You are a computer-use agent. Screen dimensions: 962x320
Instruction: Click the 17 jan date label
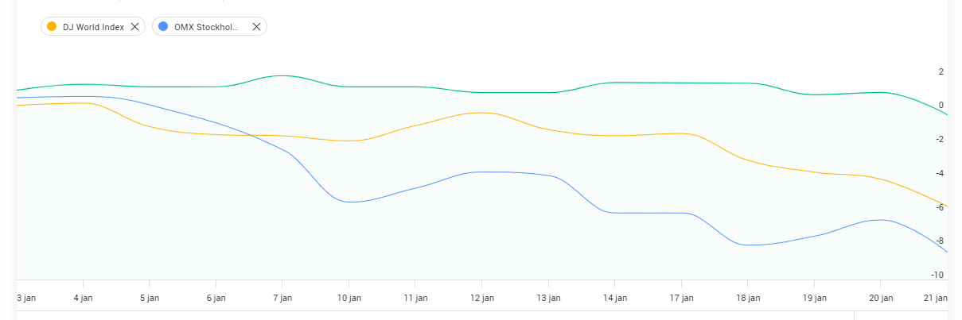[x=681, y=298]
